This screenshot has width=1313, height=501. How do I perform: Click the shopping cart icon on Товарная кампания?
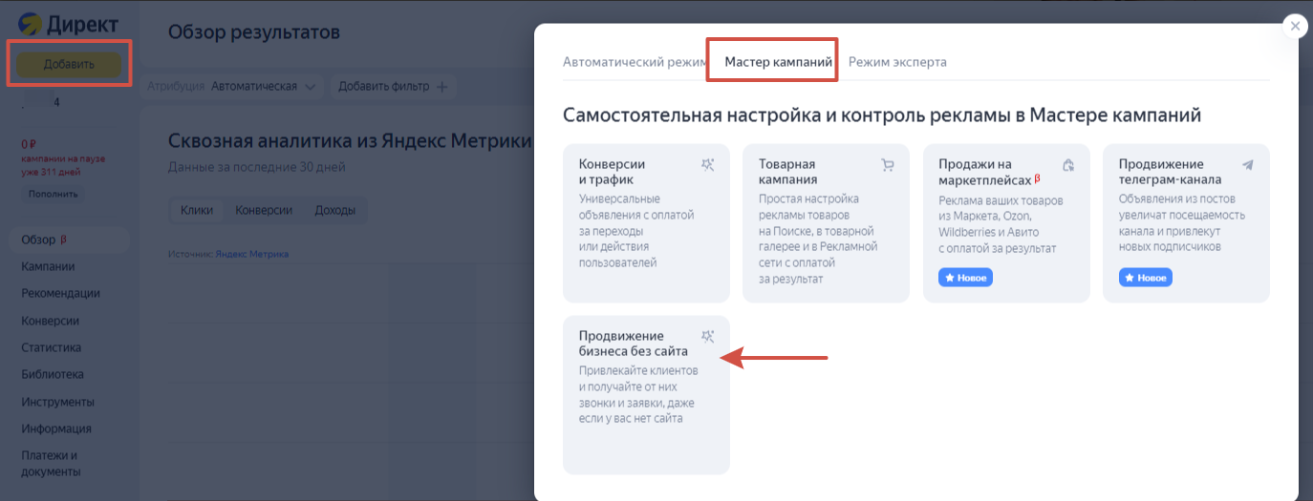click(x=888, y=165)
